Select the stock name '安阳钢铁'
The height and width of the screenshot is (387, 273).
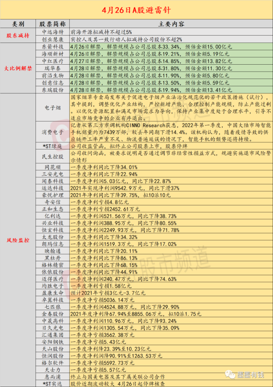pos(53,342)
